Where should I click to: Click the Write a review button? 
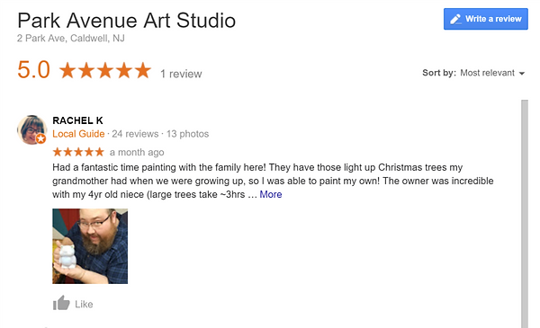click(x=486, y=19)
